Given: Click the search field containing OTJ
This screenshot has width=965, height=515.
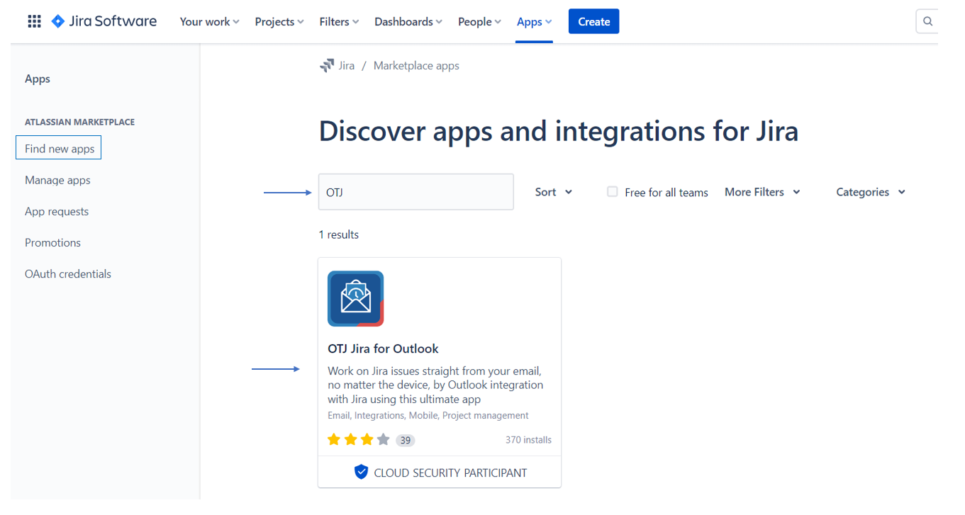Looking at the screenshot, I should 415,192.
